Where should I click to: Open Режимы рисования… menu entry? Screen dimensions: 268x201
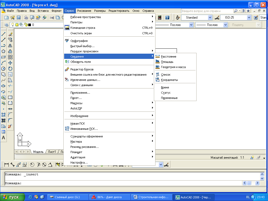[x=109, y=147]
